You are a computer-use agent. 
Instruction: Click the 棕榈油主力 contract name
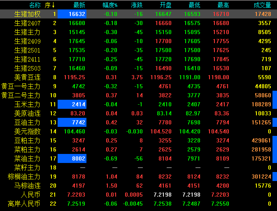[x=24, y=177]
